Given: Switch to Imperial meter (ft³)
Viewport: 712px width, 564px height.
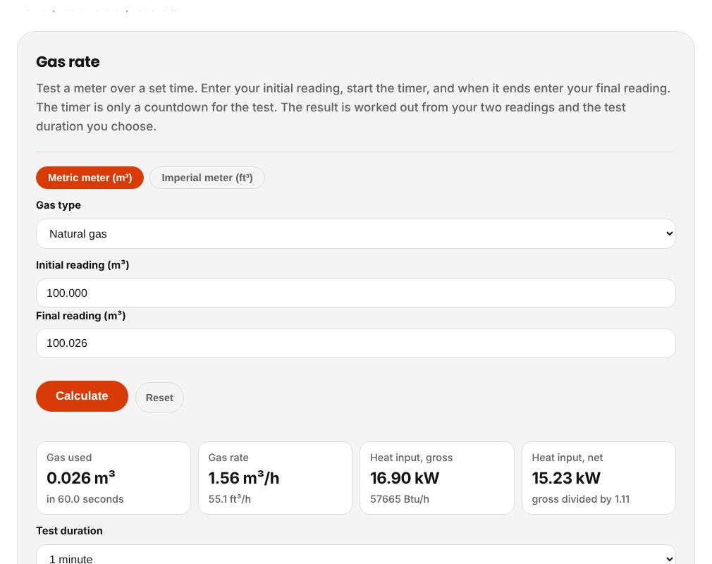Looking at the screenshot, I should [207, 178].
